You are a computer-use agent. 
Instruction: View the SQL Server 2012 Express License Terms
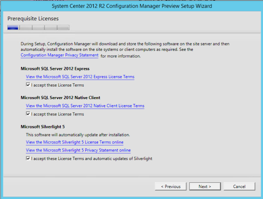point(80,77)
